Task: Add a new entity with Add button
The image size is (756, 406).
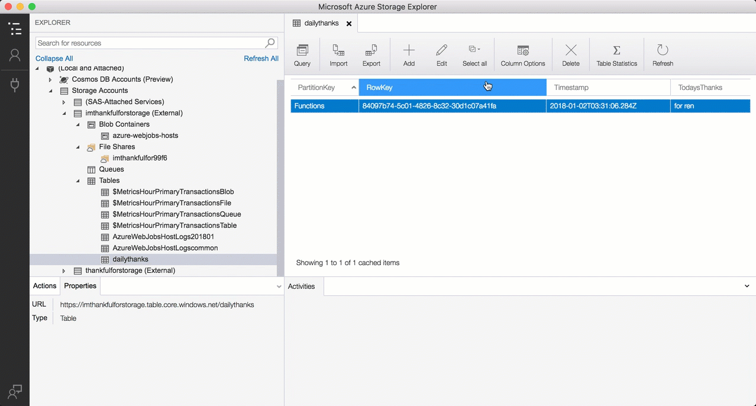Action: [x=409, y=56]
